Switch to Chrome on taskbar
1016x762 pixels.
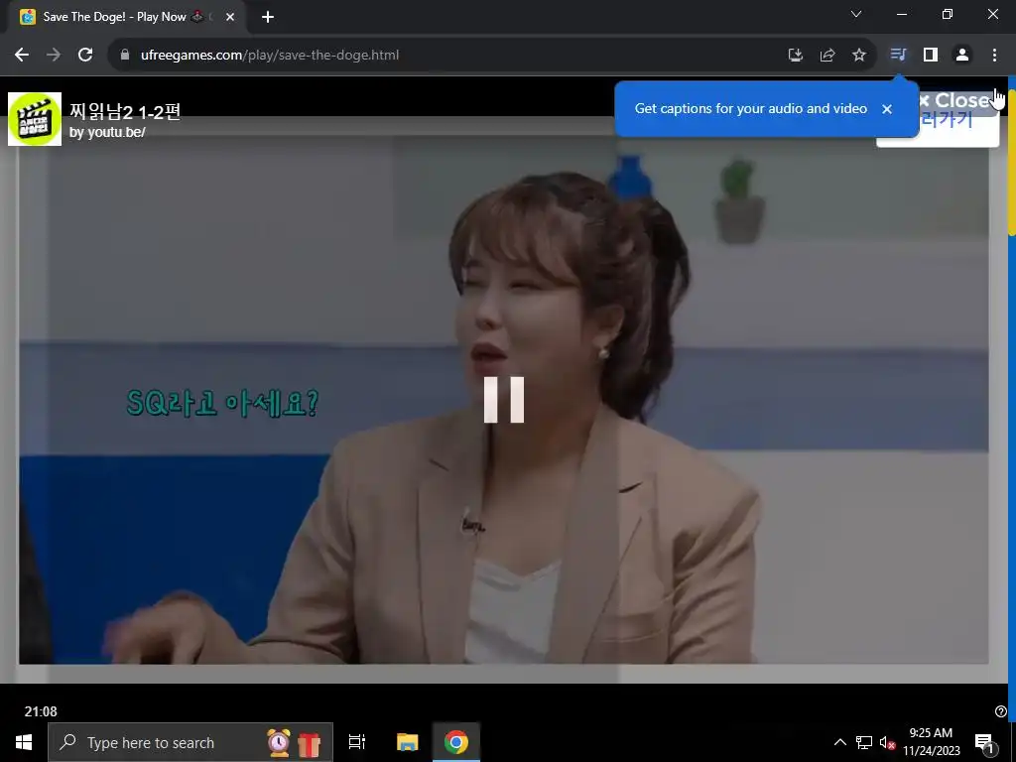(456, 742)
